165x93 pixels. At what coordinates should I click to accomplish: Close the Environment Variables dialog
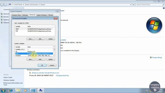(56, 18)
